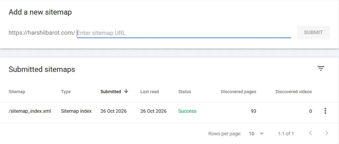Click the Sitemap column header
339x144 pixels.
tap(17, 92)
